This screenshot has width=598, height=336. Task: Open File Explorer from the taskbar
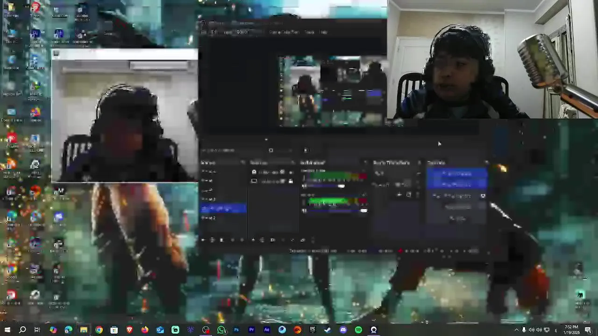click(84, 330)
